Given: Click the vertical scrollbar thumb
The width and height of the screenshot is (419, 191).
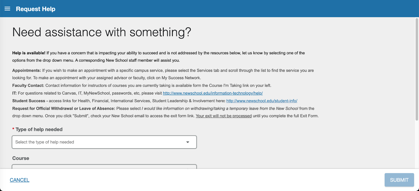Looking at the screenshot, I should 417,69.
